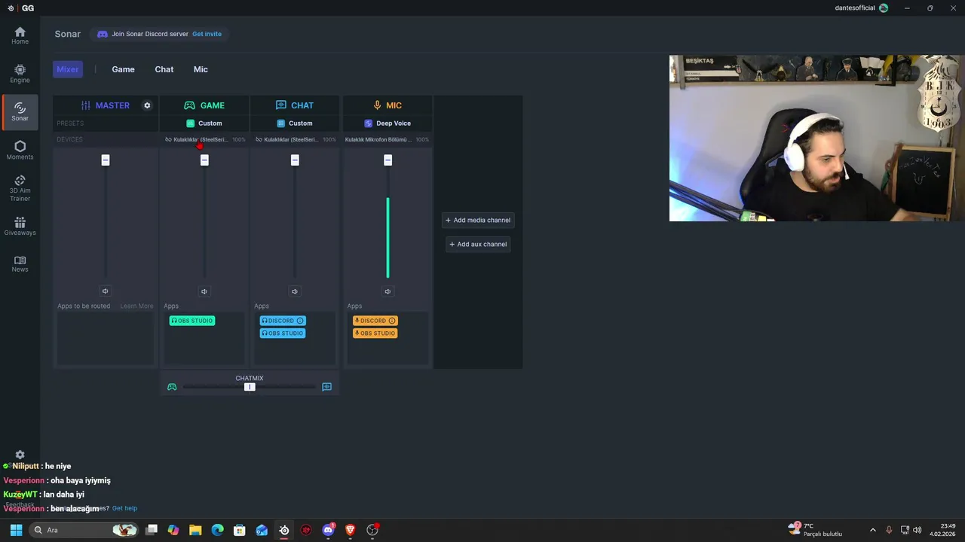Open Chat preset dropdown showing Custom
This screenshot has width=965, height=542.
click(x=295, y=123)
